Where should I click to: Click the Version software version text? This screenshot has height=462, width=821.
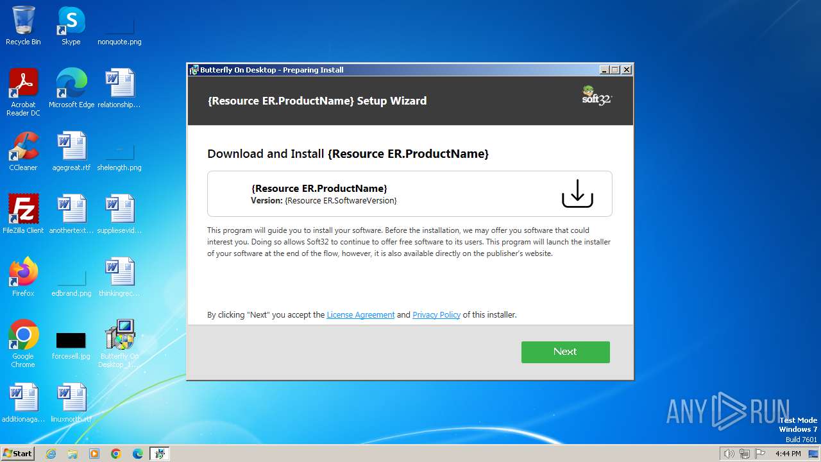pos(324,201)
